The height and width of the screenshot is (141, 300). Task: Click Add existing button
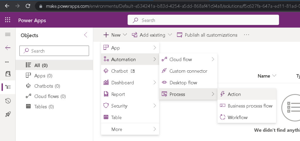point(152,35)
